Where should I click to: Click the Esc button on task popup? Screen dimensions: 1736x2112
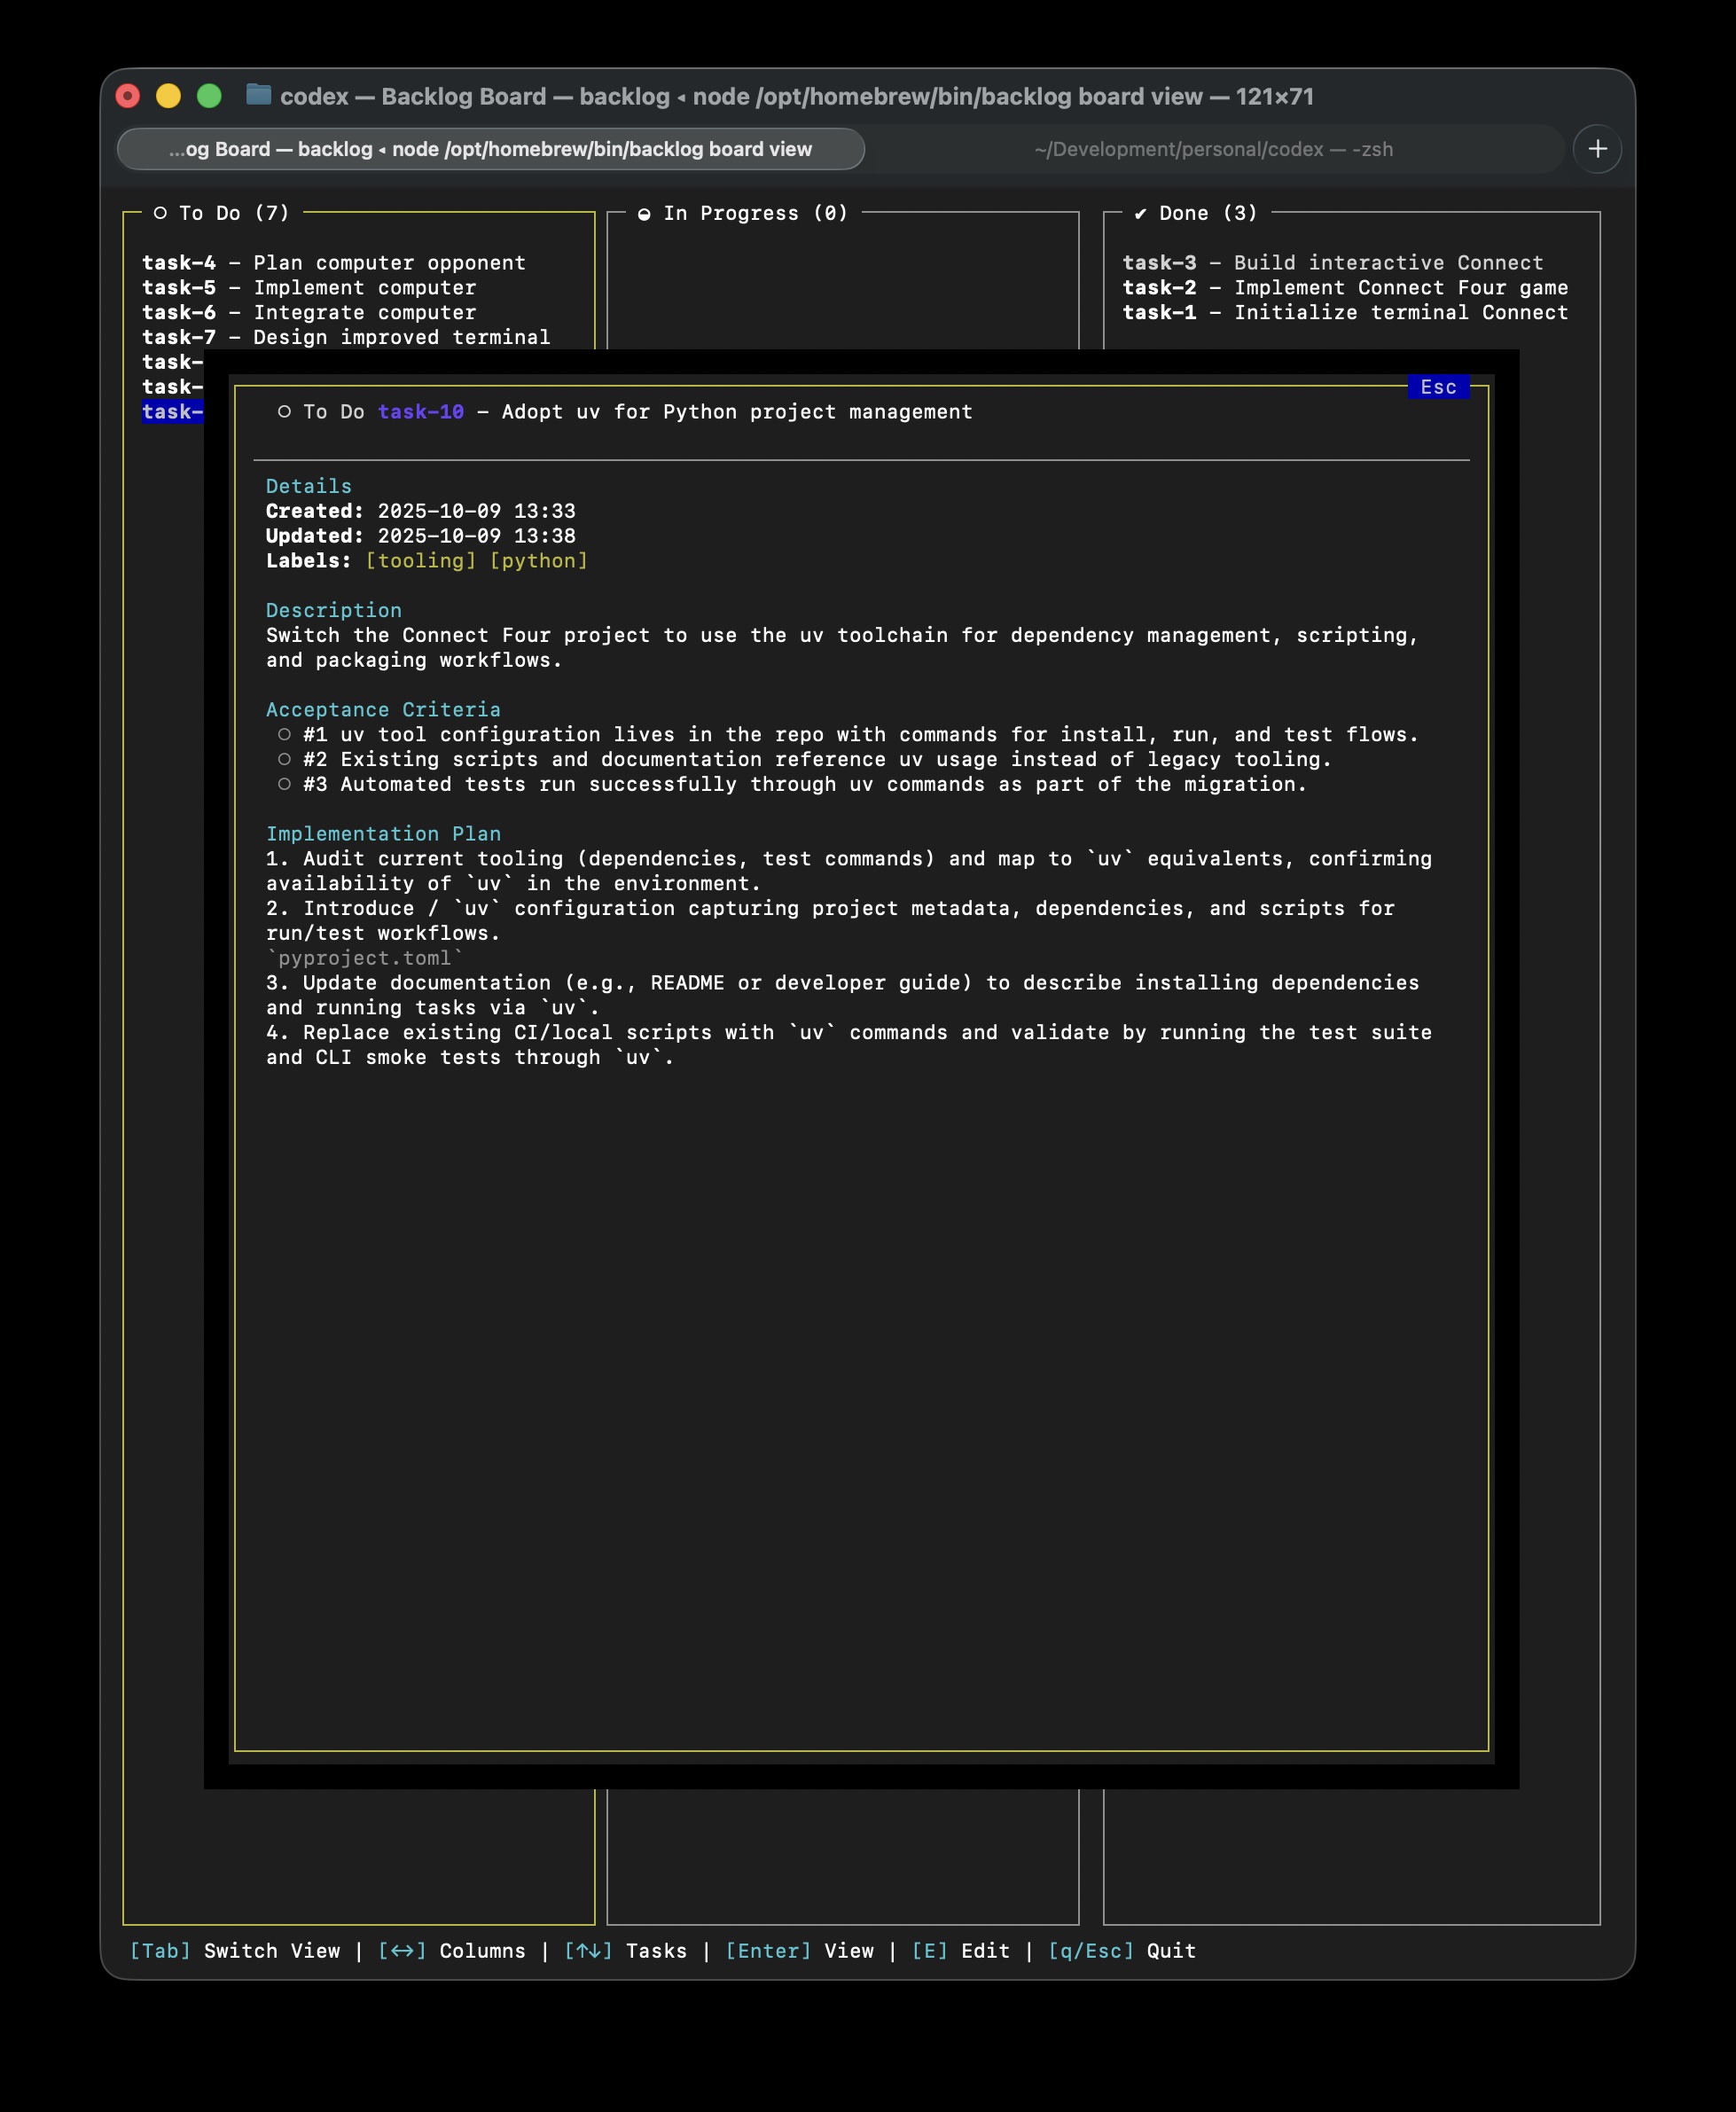click(1437, 387)
